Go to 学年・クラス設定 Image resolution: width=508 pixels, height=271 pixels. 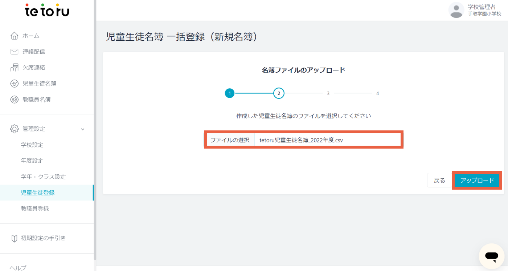click(x=43, y=177)
